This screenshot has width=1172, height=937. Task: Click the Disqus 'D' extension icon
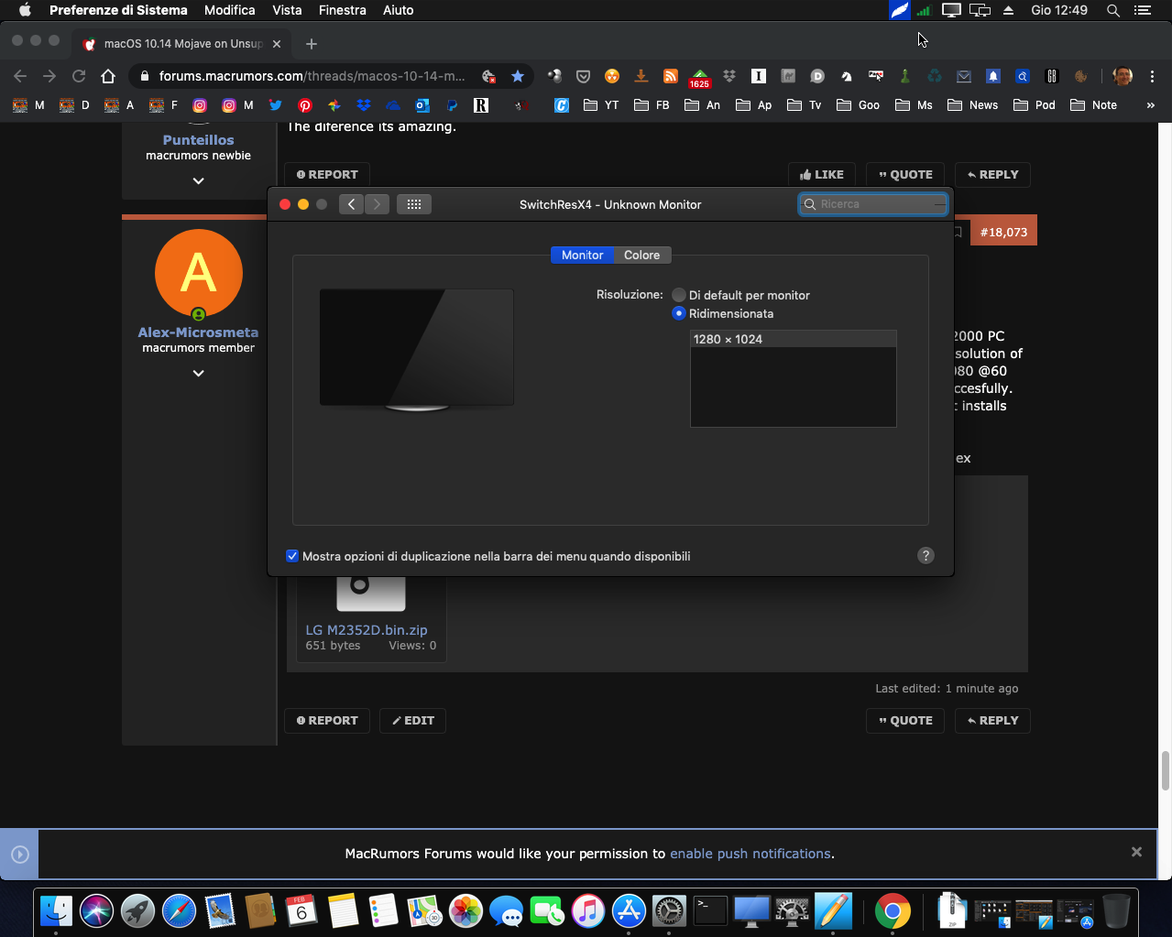[x=817, y=76]
